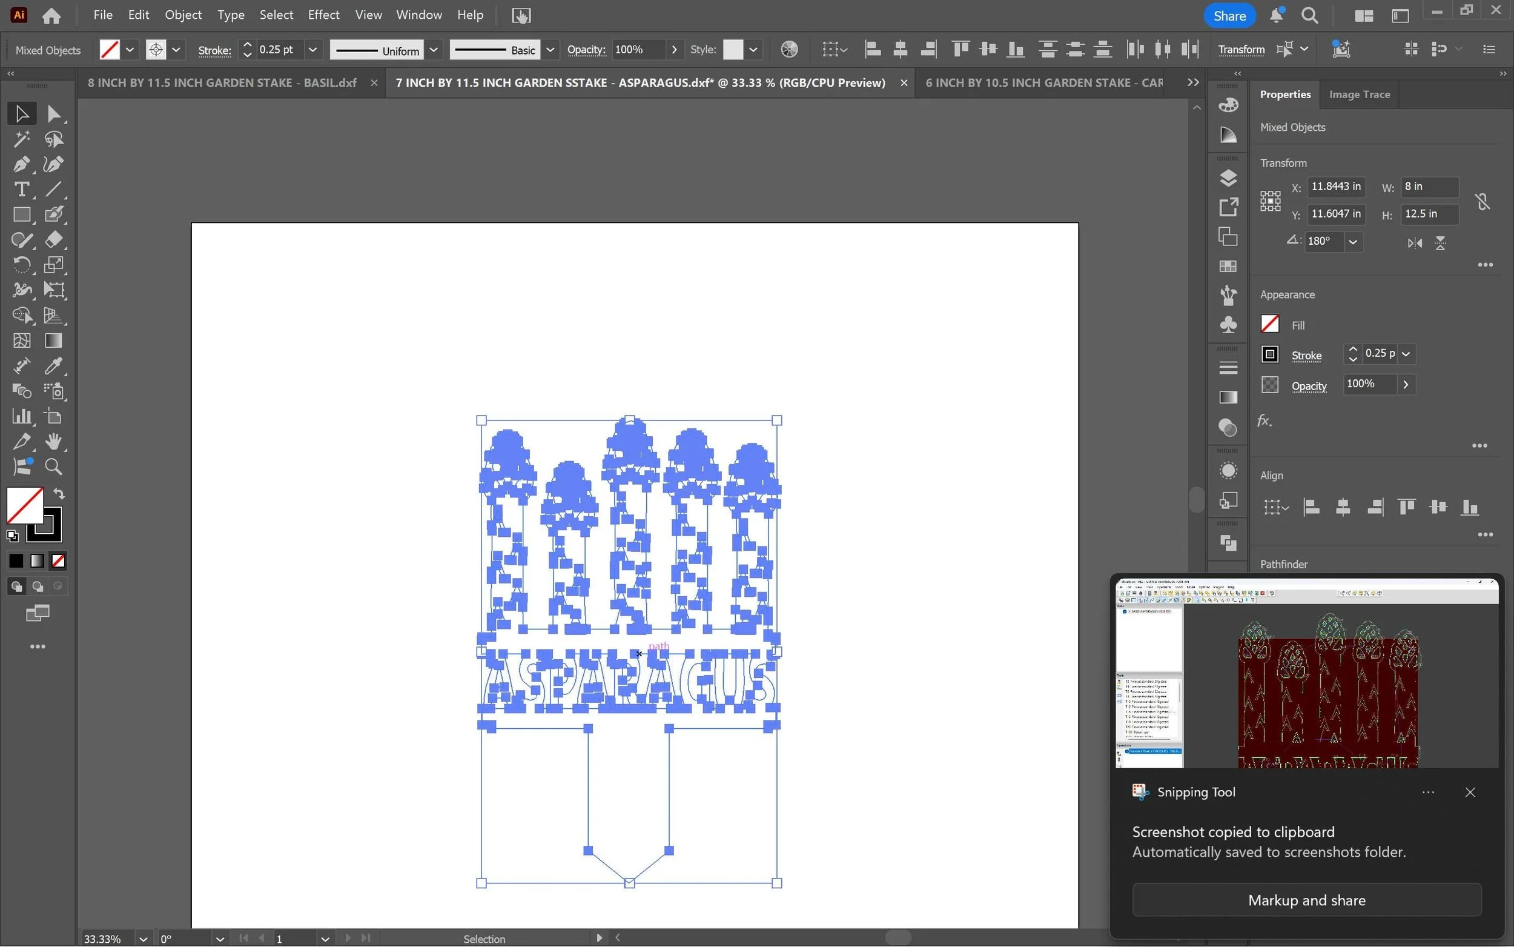
Task: Open the Effect menu
Action: pyautogui.click(x=323, y=15)
